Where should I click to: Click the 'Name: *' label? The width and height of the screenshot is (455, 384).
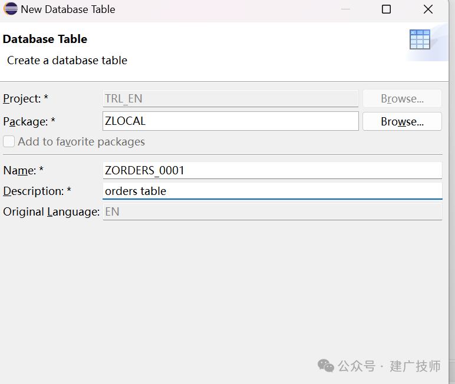tap(23, 170)
